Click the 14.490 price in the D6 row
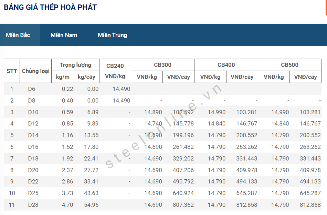Image resolution: width=327 pixels, height=215 pixels. click(122, 89)
